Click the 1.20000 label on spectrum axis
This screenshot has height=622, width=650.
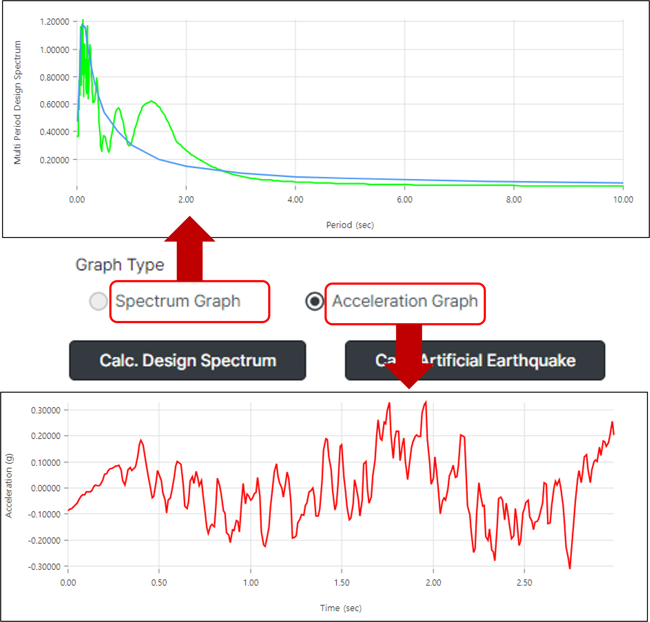pyautogui.click(x=55, y=22)
